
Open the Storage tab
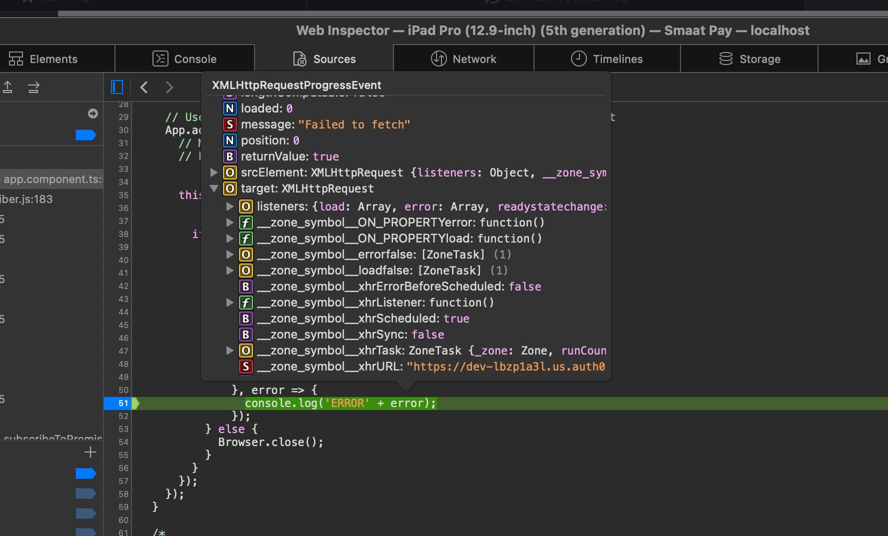749,59
